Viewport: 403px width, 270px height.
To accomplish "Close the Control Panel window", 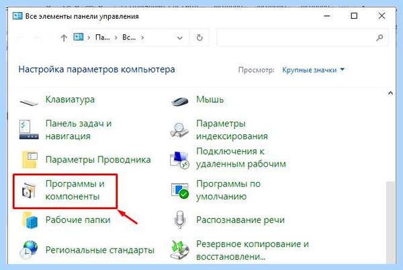I will 382,16.
